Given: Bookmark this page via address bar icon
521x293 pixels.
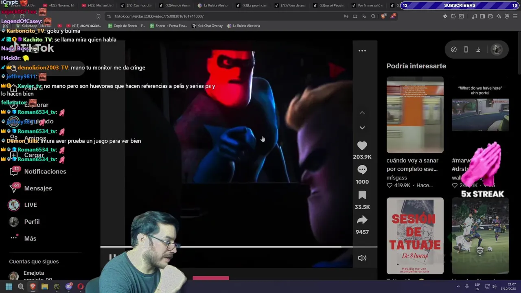Looking at the screenshot, I should tap(98, 16).
